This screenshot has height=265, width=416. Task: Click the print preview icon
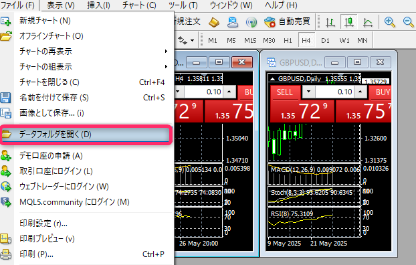(x=5, y=239)
